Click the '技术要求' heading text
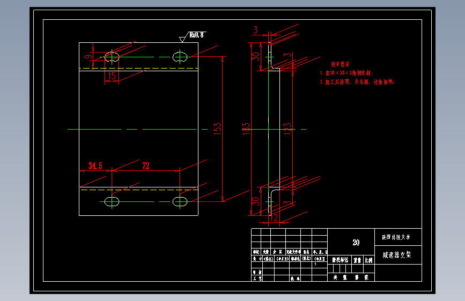Screen dimensions: 465x301 pyautogui.click(x=341, y=64)
